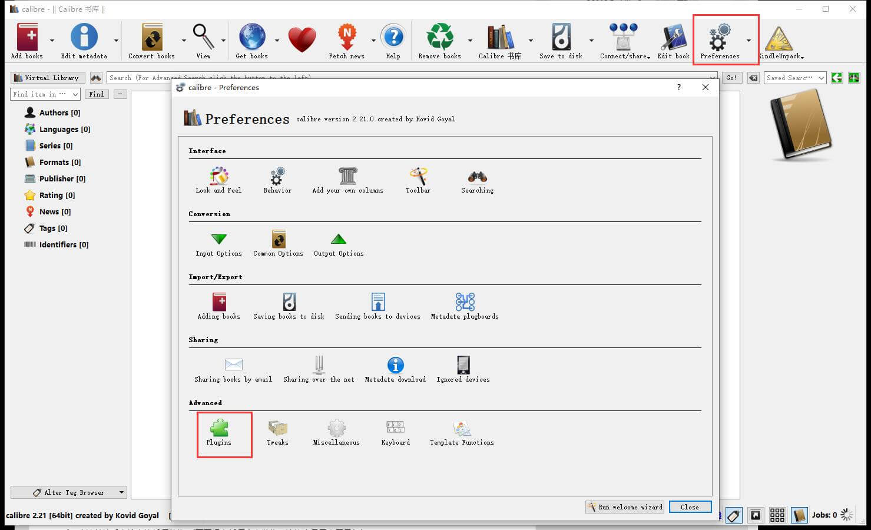Toggle the cover grid view icon
This screenshot has height=530, width=871.
pyautogui.click(x=777, y=515)
